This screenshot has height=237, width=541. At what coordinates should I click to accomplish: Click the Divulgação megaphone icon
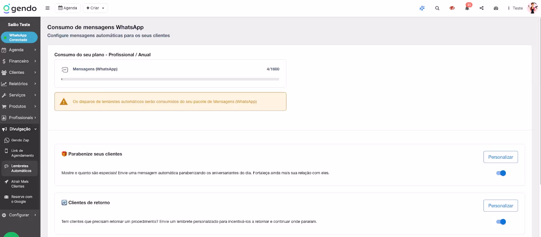(x=4, y=129)
